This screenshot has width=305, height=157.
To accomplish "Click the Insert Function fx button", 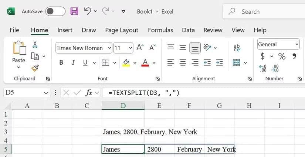I will coord(89,93).
